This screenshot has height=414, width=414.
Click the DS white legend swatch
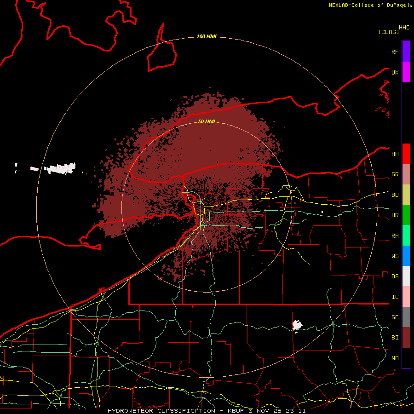point(406,276)
